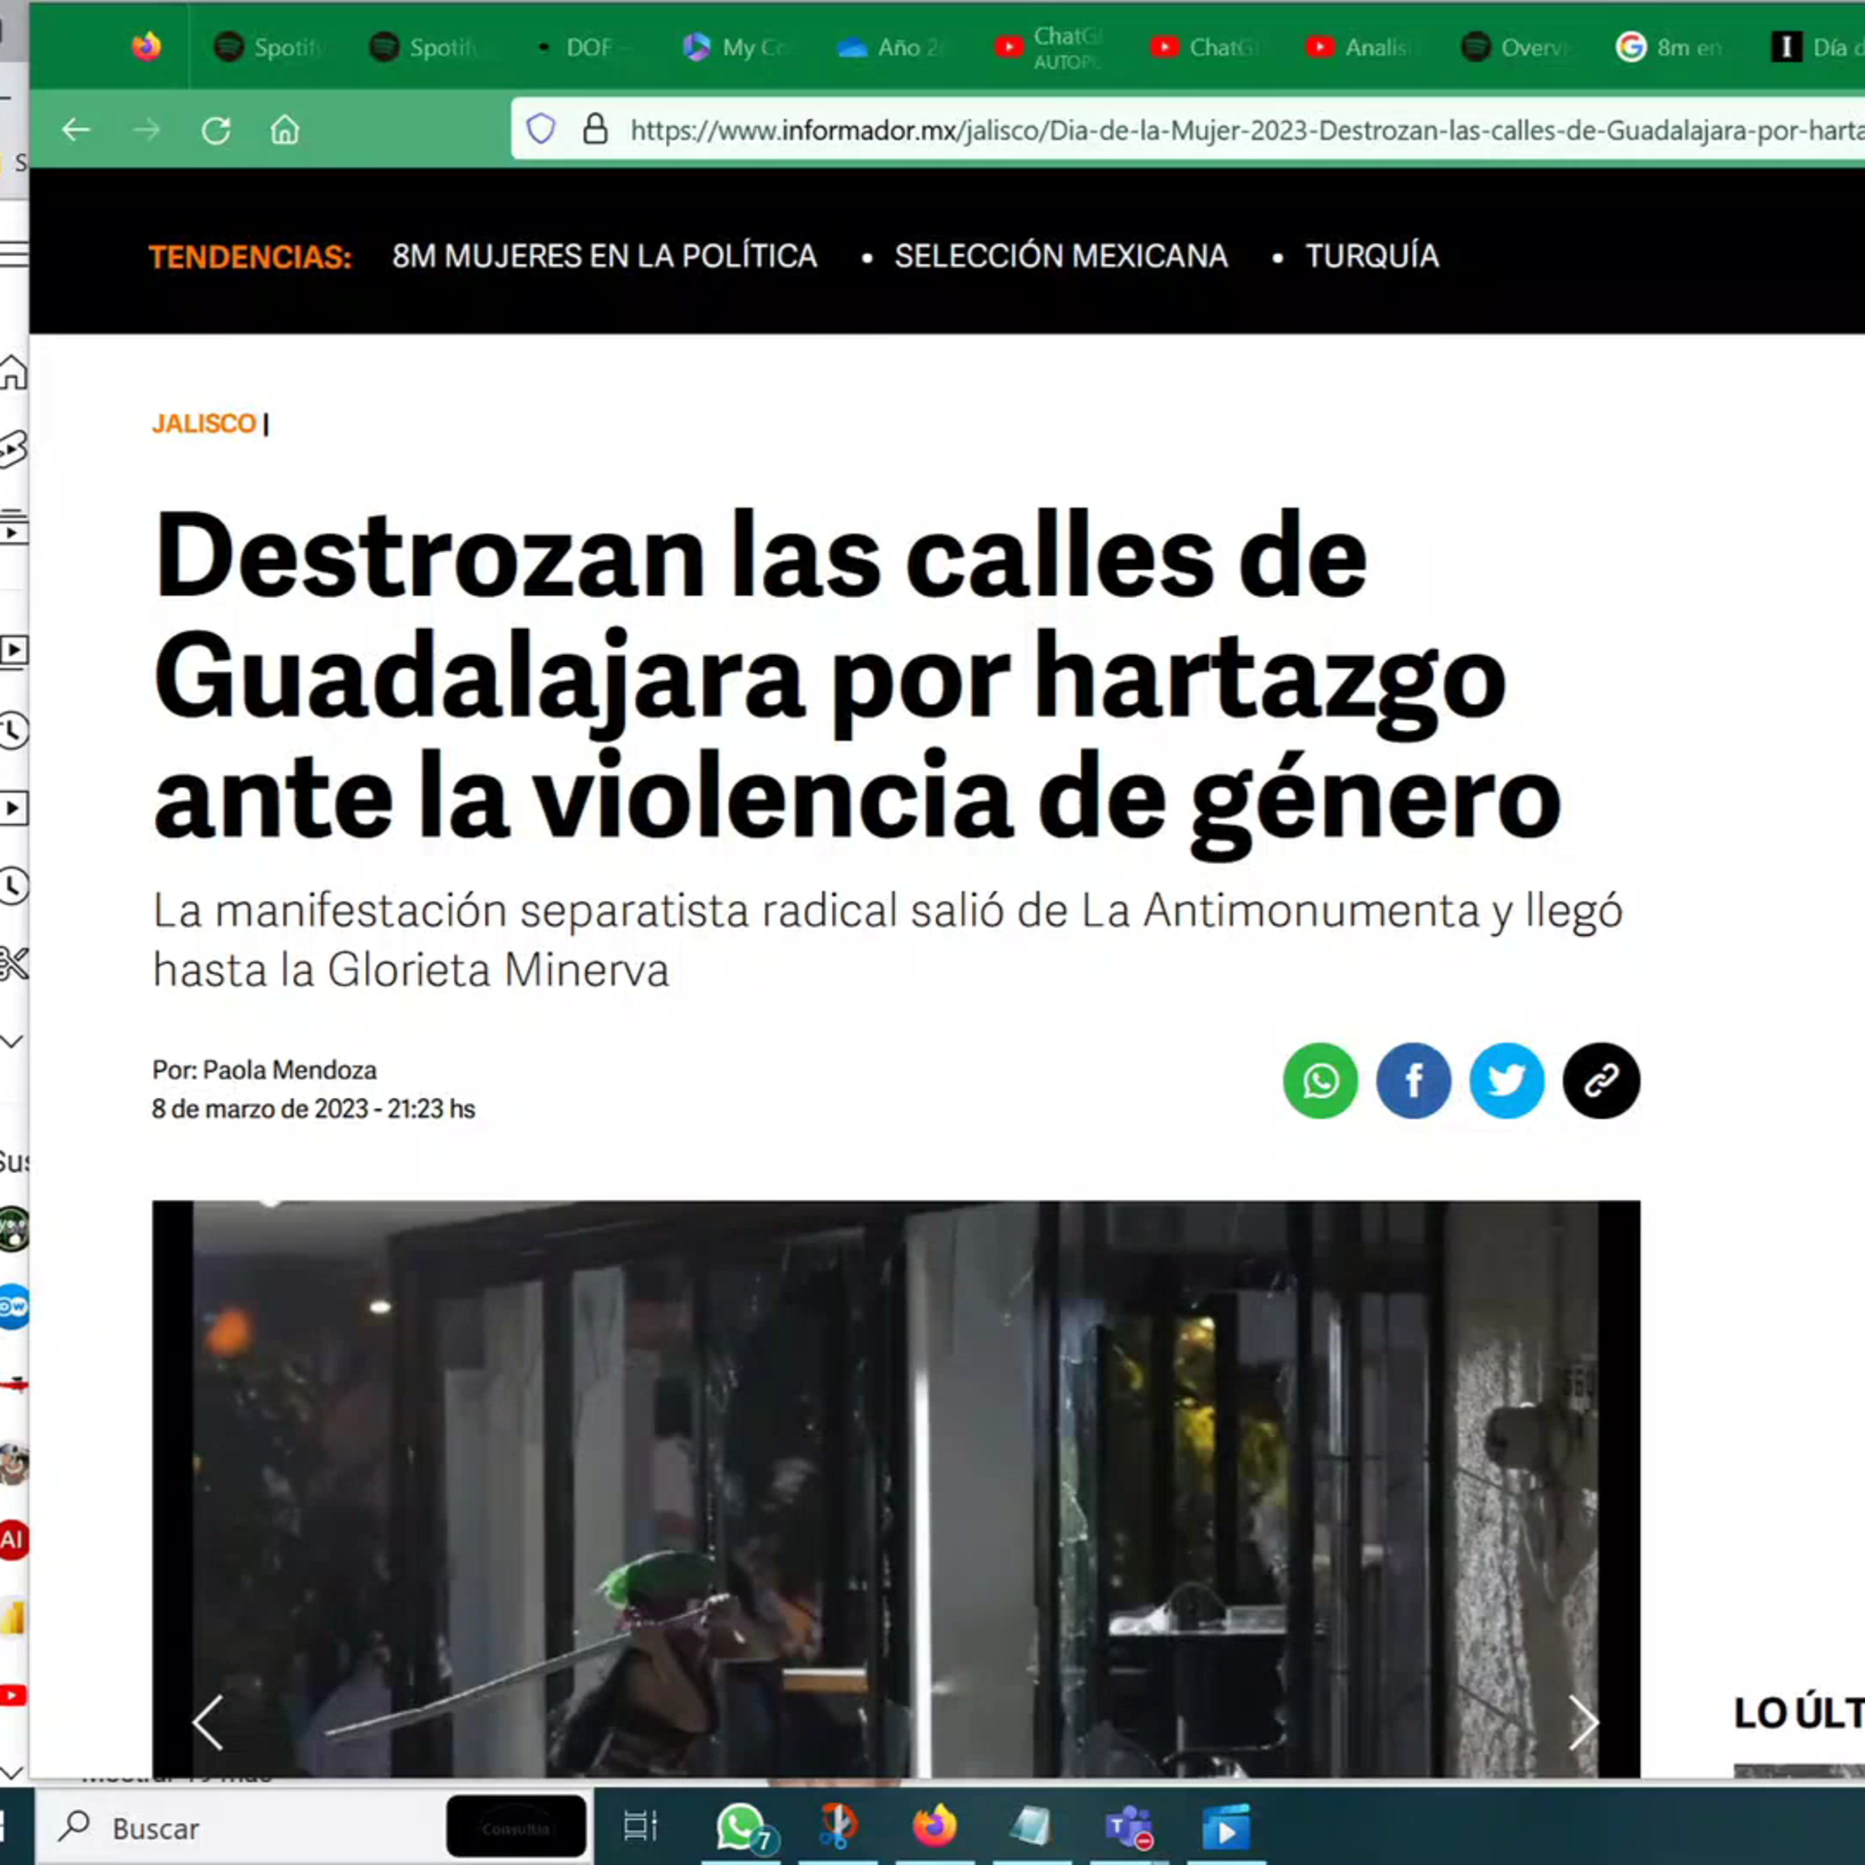The width and height of the screenshot is (1865, 1865).
Task: Navigate back to previous page
Action: click(75, 131)
